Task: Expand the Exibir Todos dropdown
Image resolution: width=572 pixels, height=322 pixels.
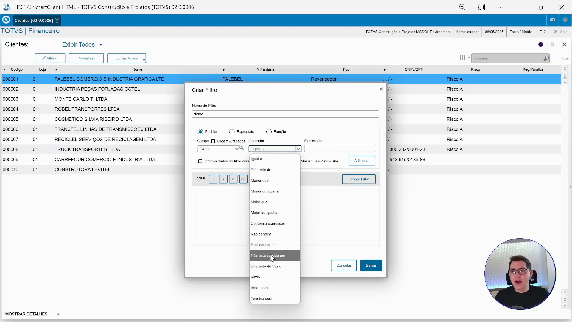Action: tap(101, 45)
